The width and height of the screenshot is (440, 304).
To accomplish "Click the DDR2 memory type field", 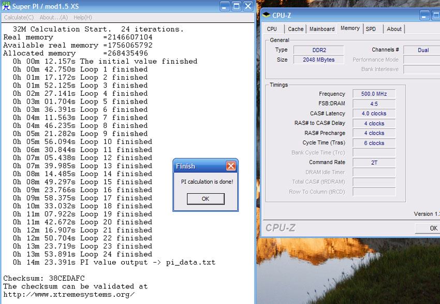I will (319, 50).
